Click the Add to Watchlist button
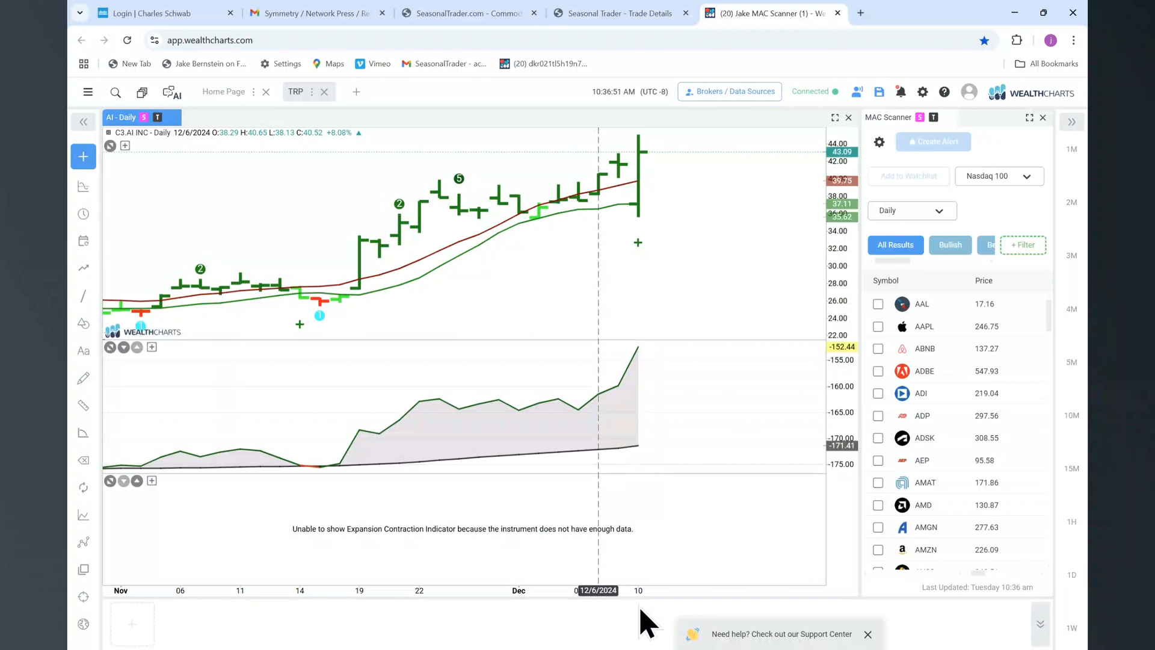The width and height of the screenshot is (1155, 650). coord(908,176)
